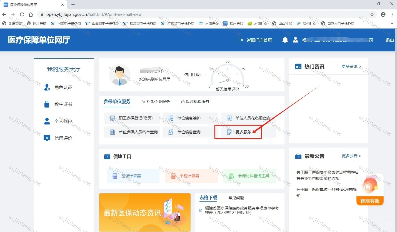The width and height of the screenshot is (397, 232).
Task: Click browser forward arrow
Action: click(x=13, y=14)
